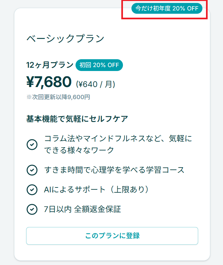Click the 初回 20% OFF badge

(99, 65)
